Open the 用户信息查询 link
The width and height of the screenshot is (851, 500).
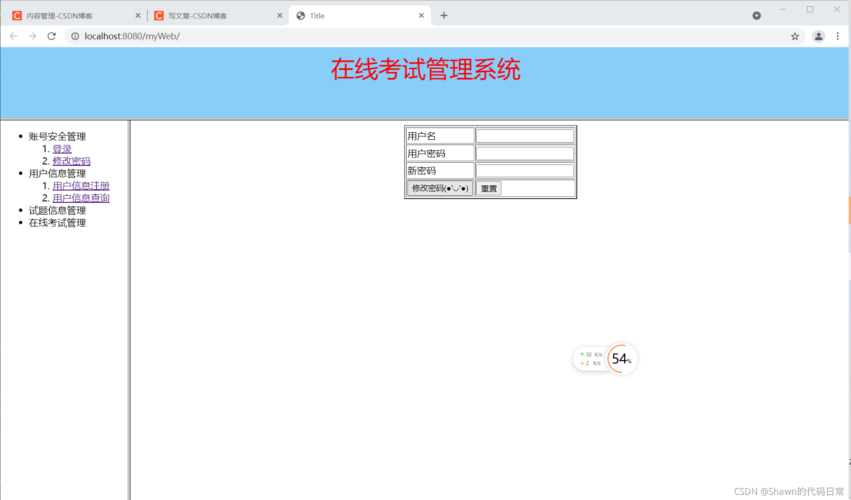click(81, 198)
